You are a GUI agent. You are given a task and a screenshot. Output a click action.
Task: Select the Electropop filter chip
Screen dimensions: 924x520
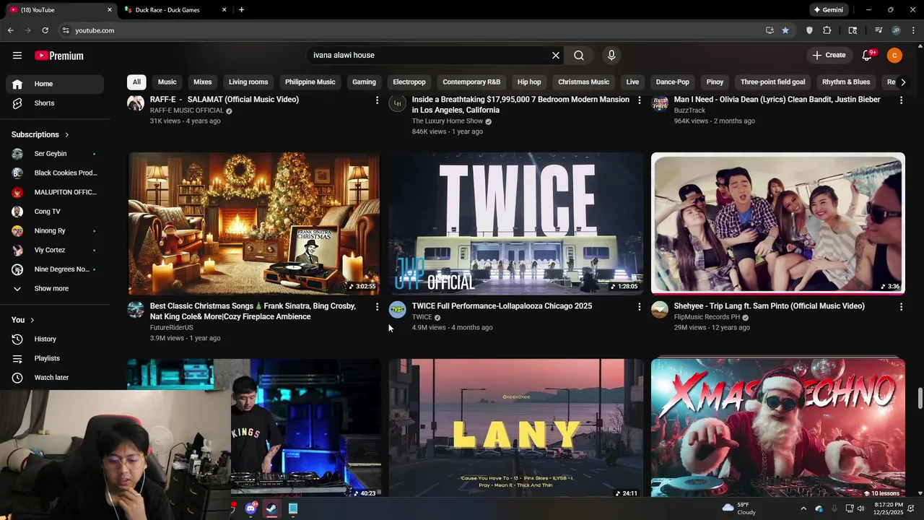click(409, 82)
